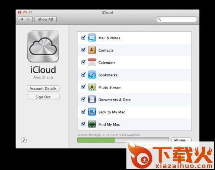Click Manage... storage button
The image size is (215, 170).
(181, 140)
